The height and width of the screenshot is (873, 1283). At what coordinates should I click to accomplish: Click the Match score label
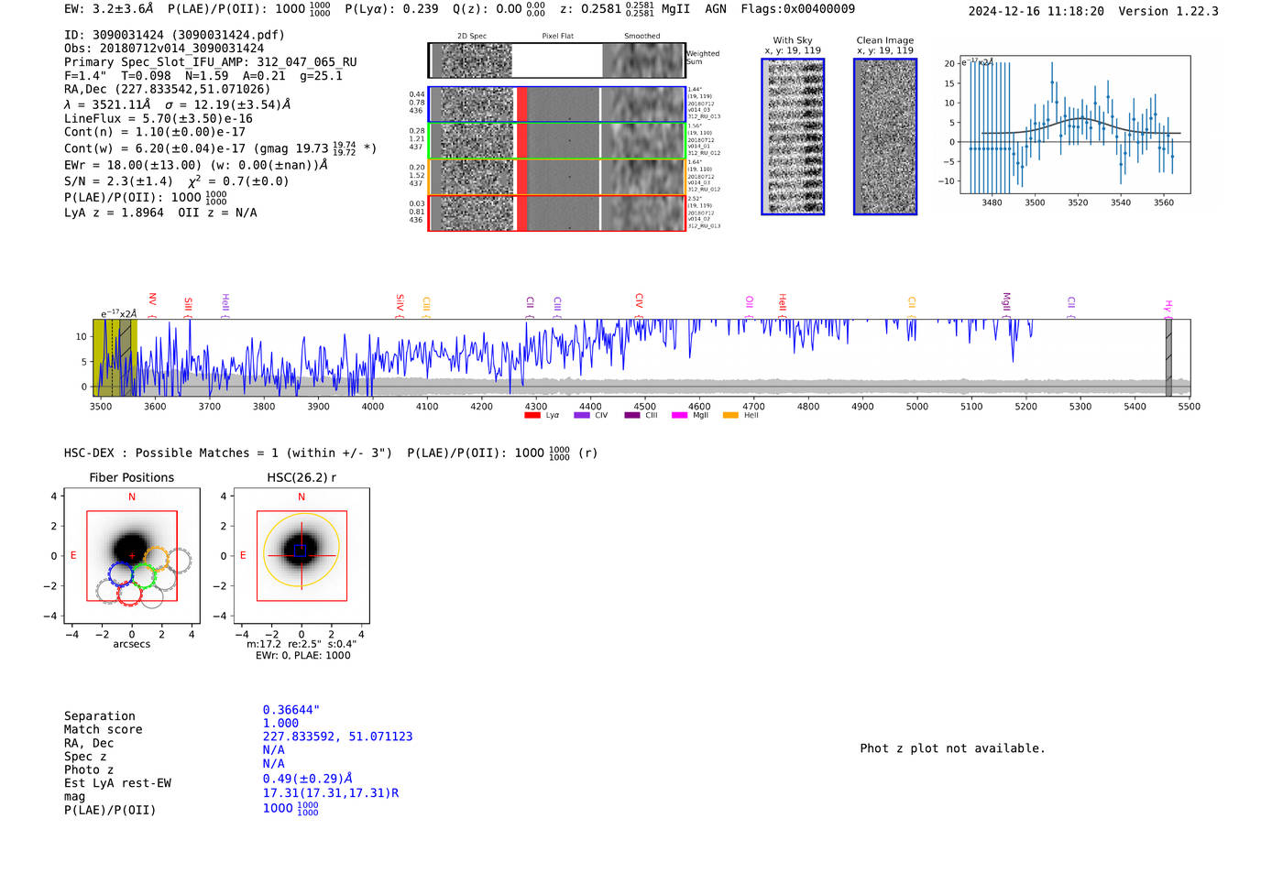coord(104,730)
